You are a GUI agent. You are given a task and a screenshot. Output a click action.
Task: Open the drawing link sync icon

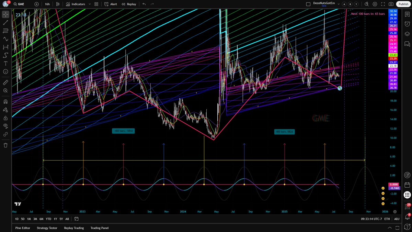(x=5, y=134)
